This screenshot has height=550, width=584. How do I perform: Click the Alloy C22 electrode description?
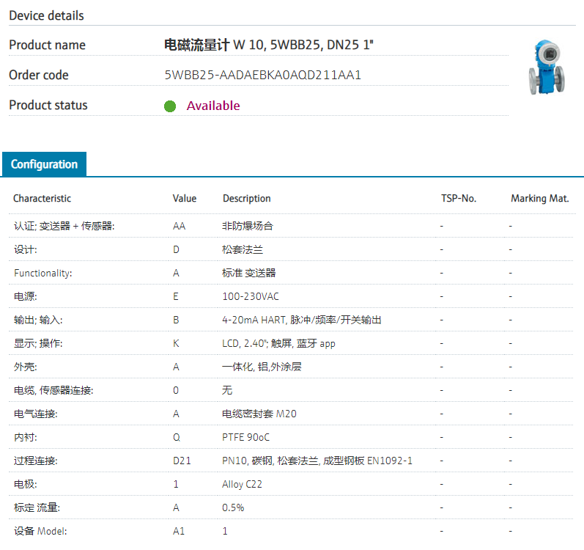coord(243,484)
